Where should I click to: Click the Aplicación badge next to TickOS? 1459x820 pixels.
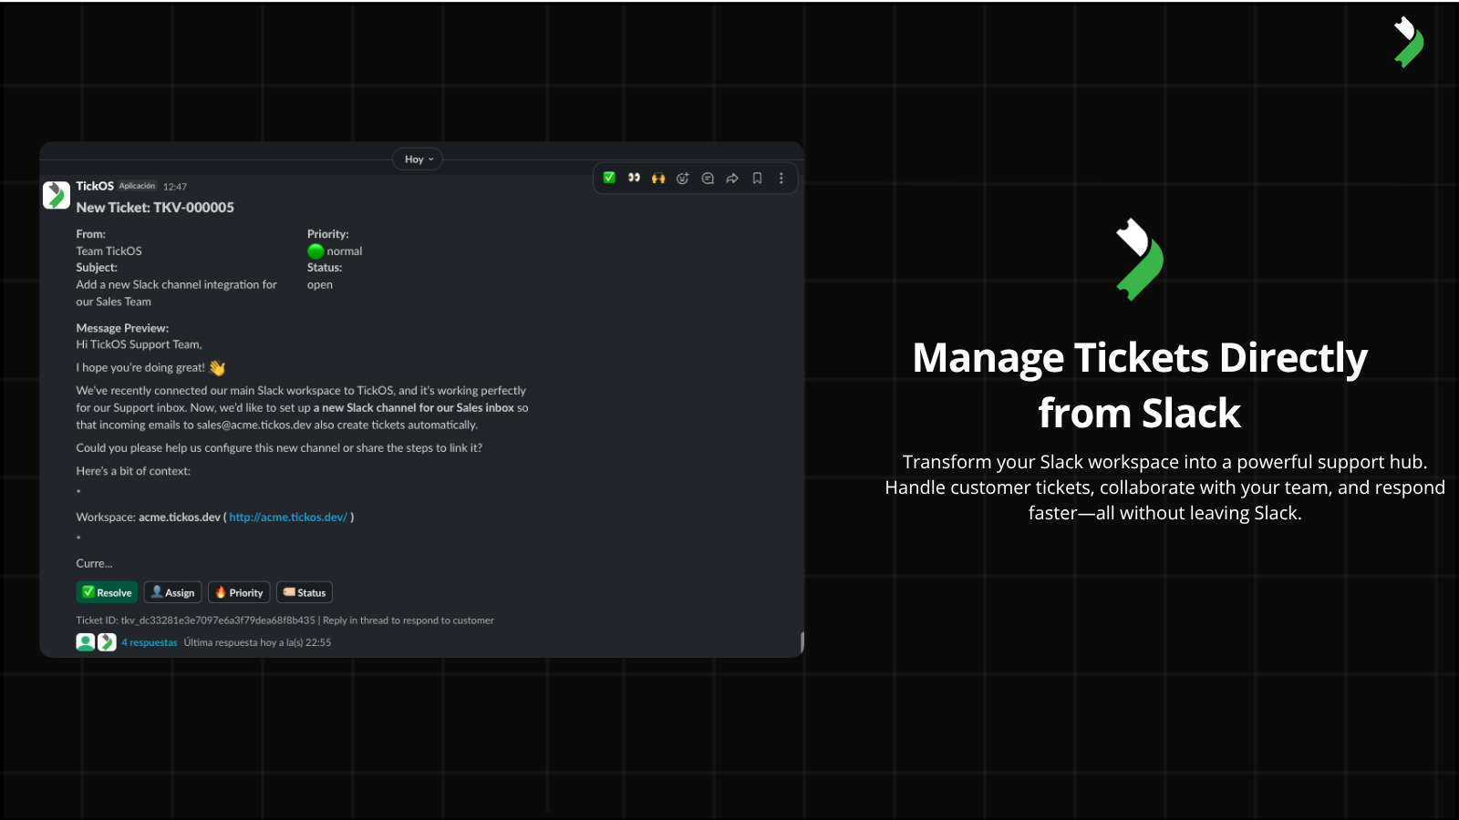[138, 186]
